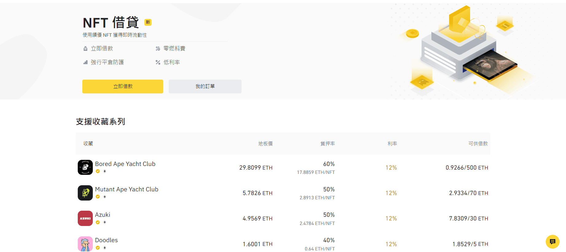566x252 pixels.
Task: Click the 收藏 column header
Action: (x=88, y=143)
